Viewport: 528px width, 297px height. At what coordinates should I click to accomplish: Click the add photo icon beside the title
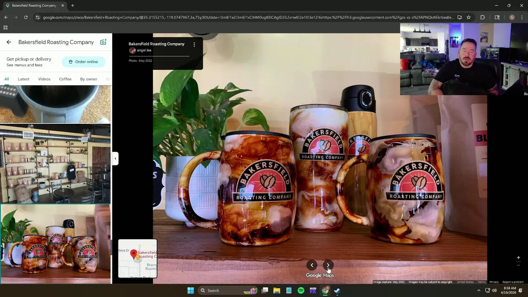pyautogui.click(x=103, y=42)
